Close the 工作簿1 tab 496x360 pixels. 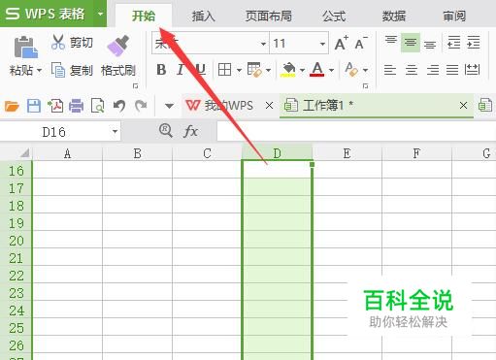[463, 106]
